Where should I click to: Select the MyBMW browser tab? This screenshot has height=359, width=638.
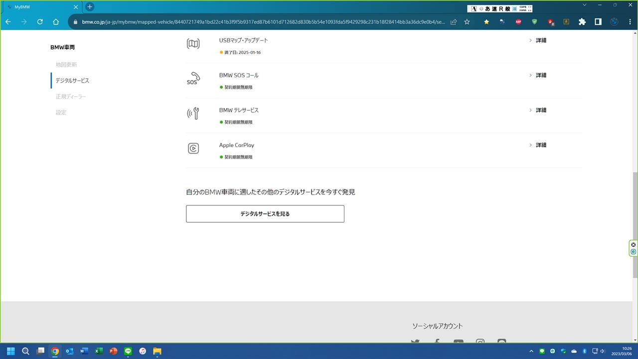[42, 7]
